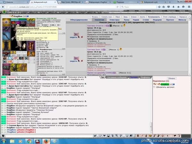Click the Мозаика button

pos(95,17)
